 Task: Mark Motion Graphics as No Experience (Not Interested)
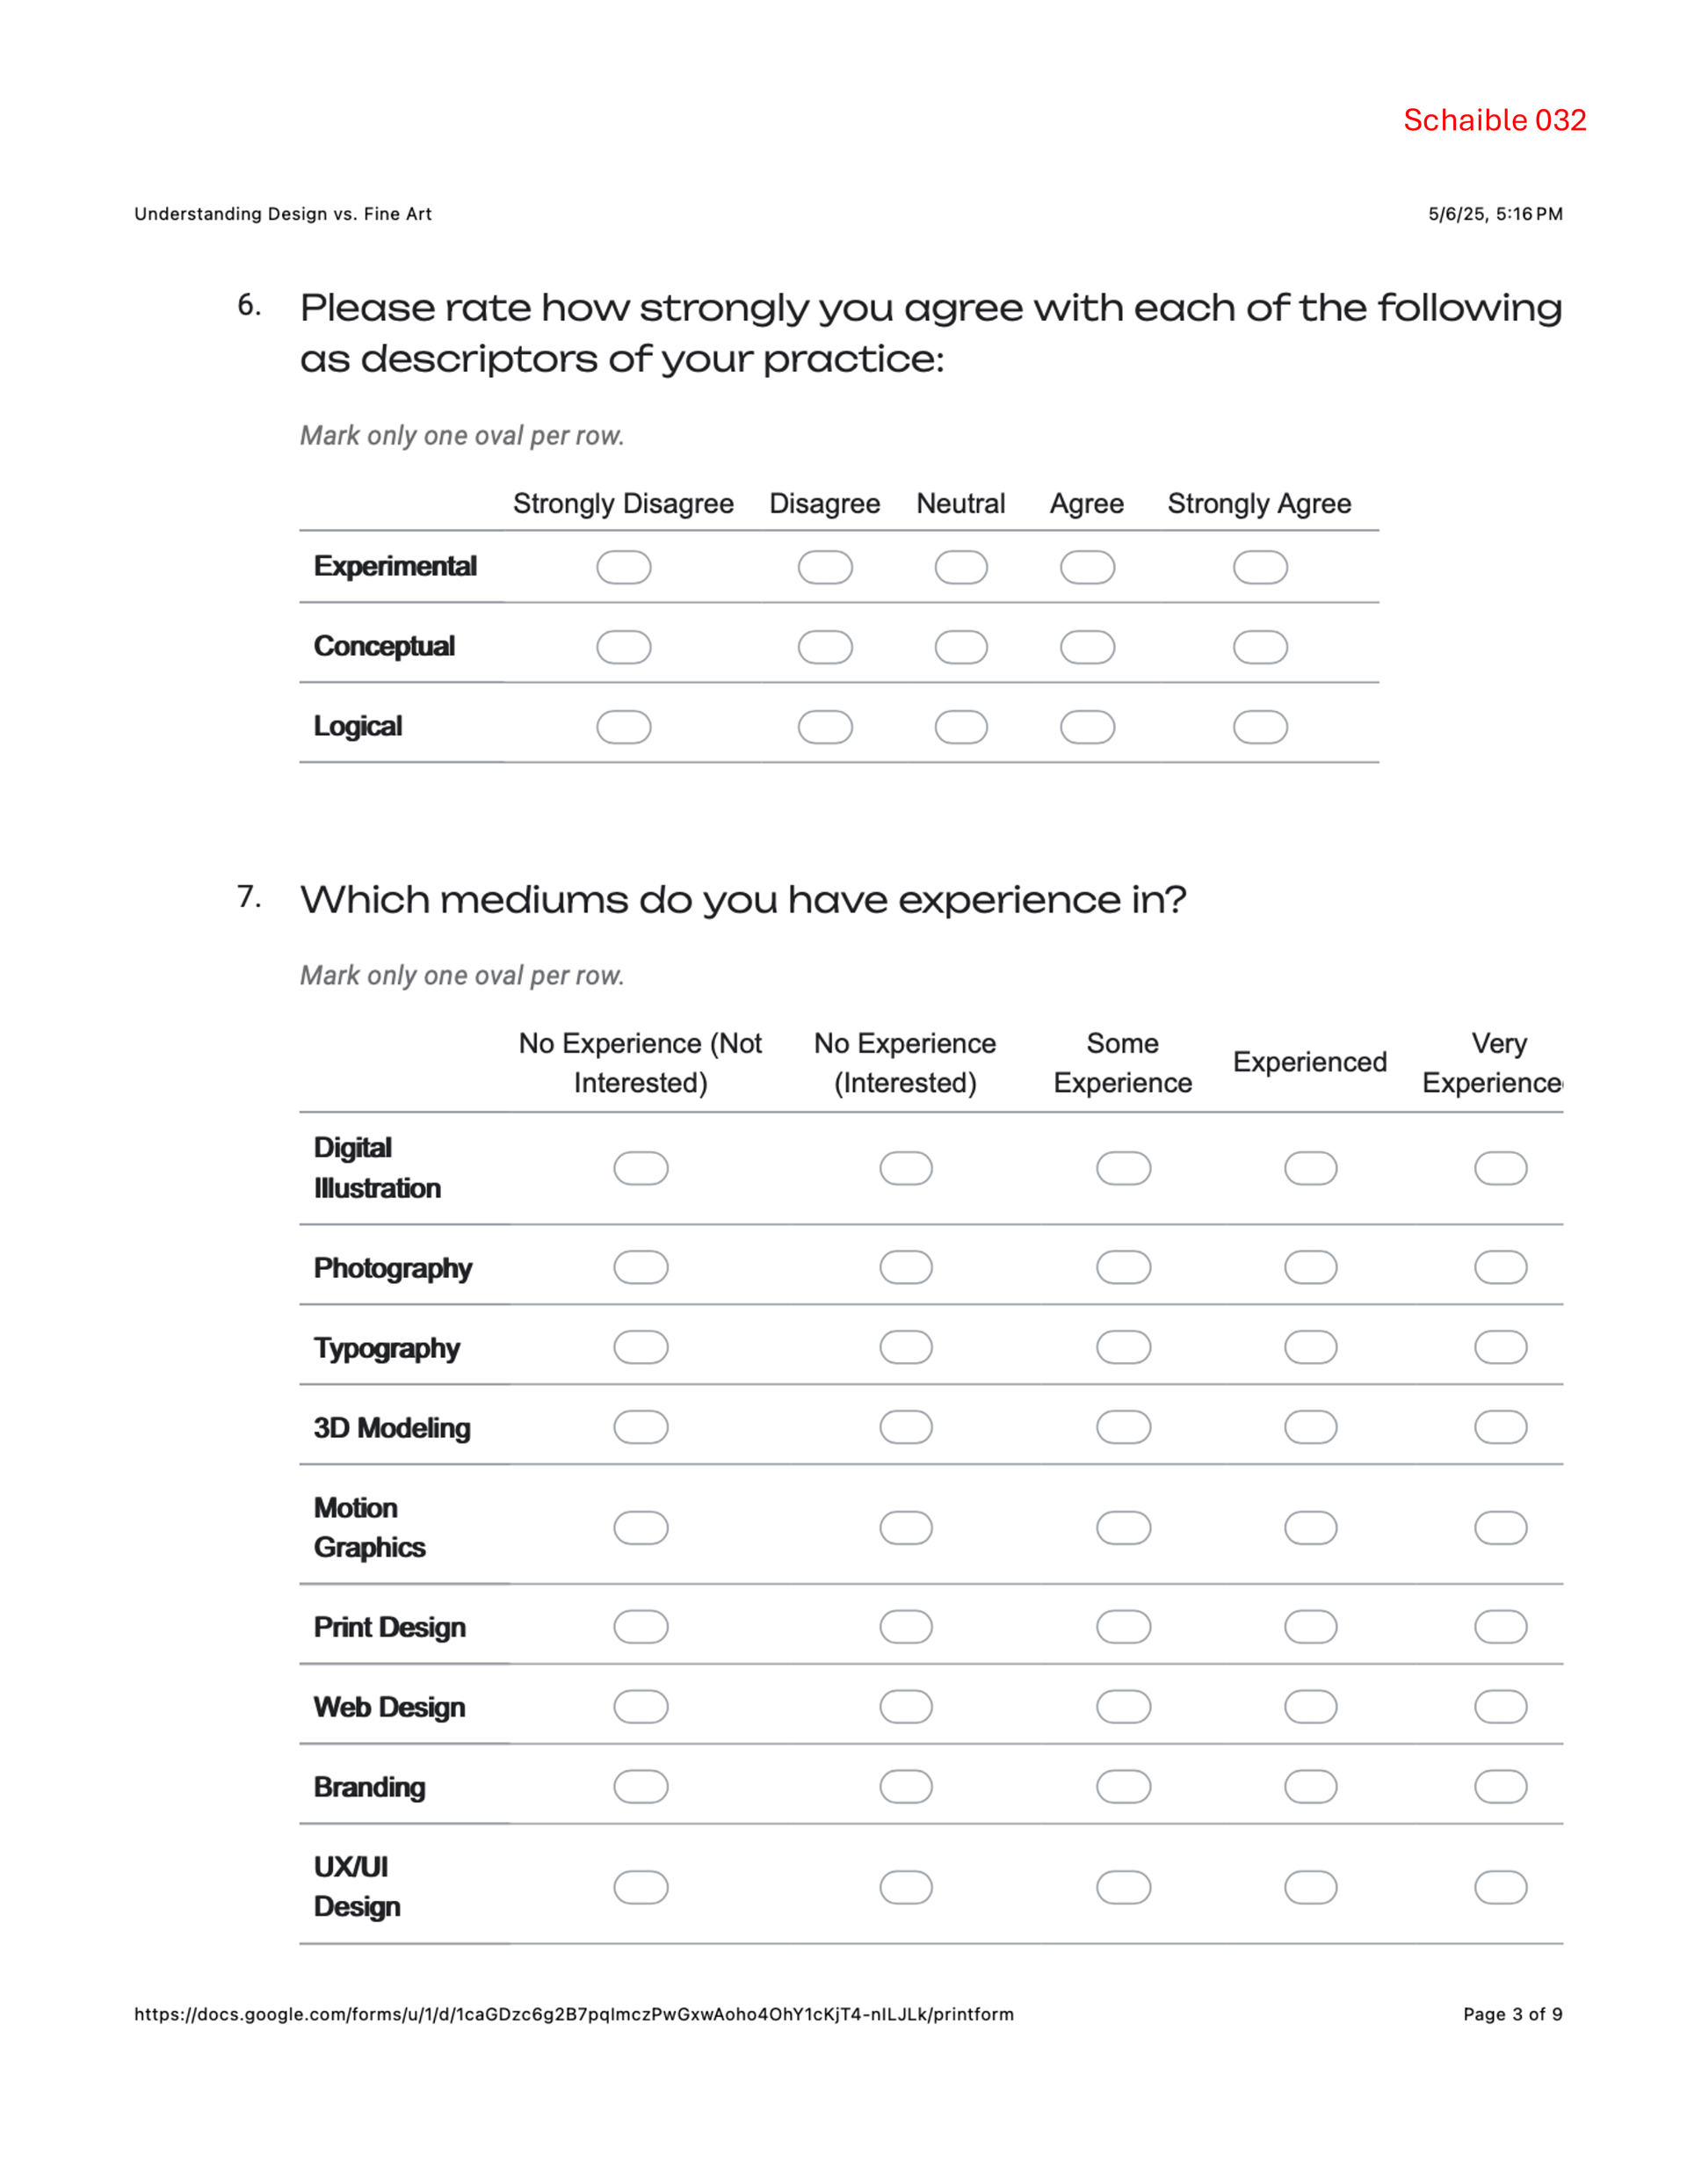pyautogui.click(x=640, y=1527)
